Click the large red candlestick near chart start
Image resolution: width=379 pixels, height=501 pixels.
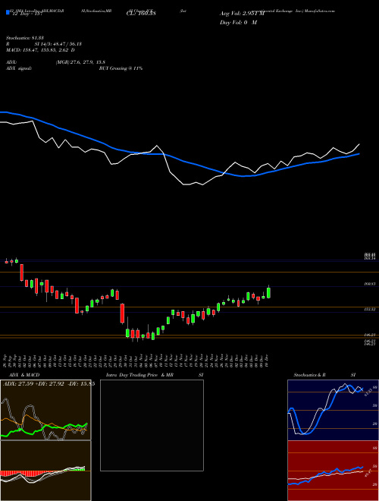22,273
